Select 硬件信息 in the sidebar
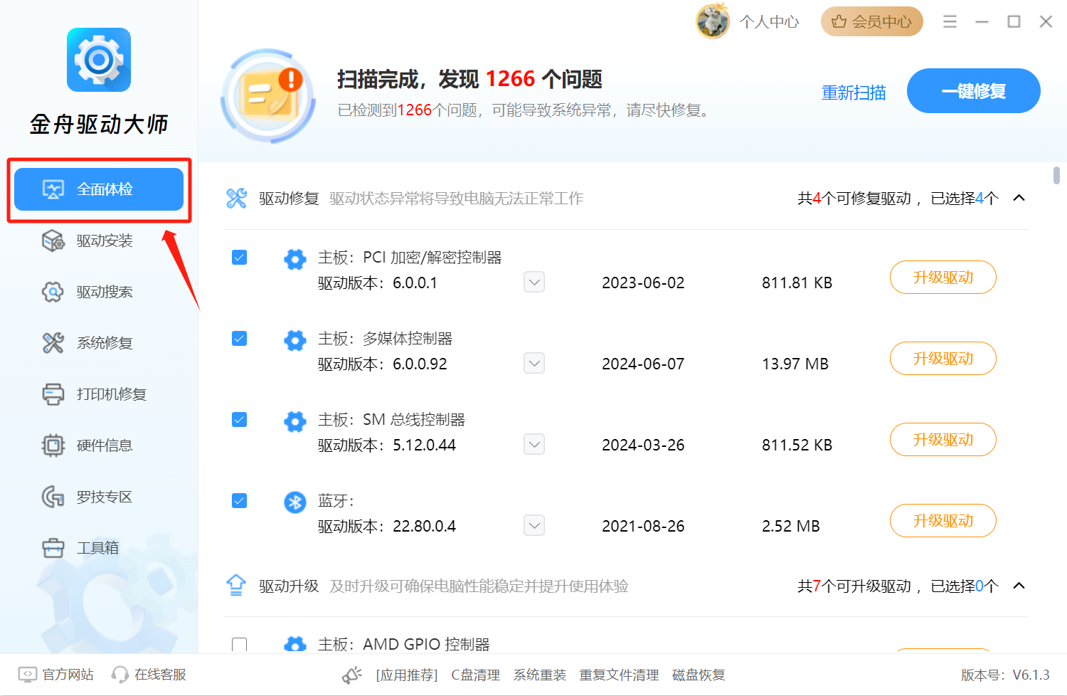The image size is (1067, 696). pyautogui.click(x=99, y=445)
